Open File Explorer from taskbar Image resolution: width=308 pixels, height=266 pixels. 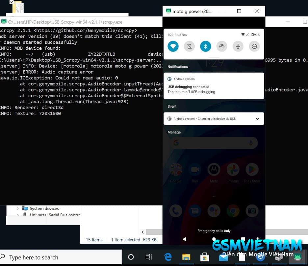click(x=186, y=257)
